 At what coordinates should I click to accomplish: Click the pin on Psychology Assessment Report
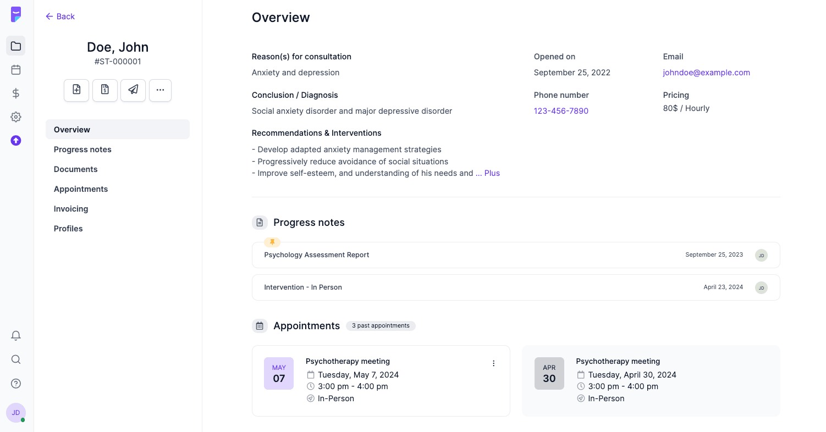click(272, 242)
